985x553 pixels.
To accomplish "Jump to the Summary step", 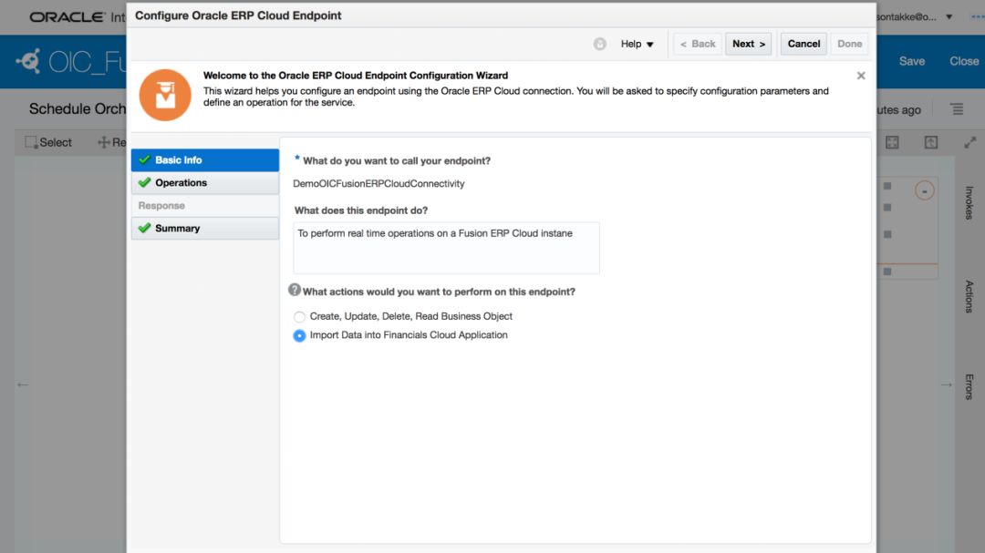I will tap(205, 229).
